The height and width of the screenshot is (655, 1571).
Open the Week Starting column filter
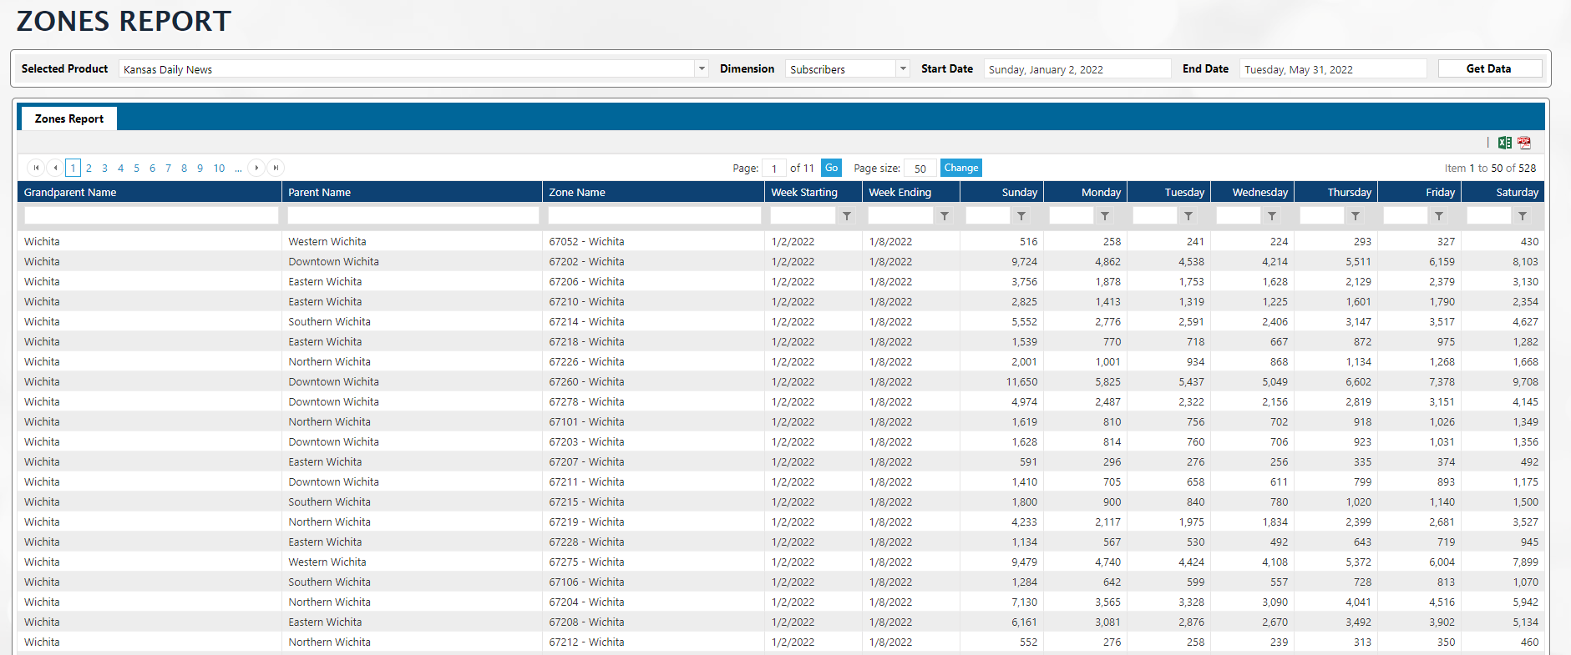pyautogui.click(x=847, y=216)
